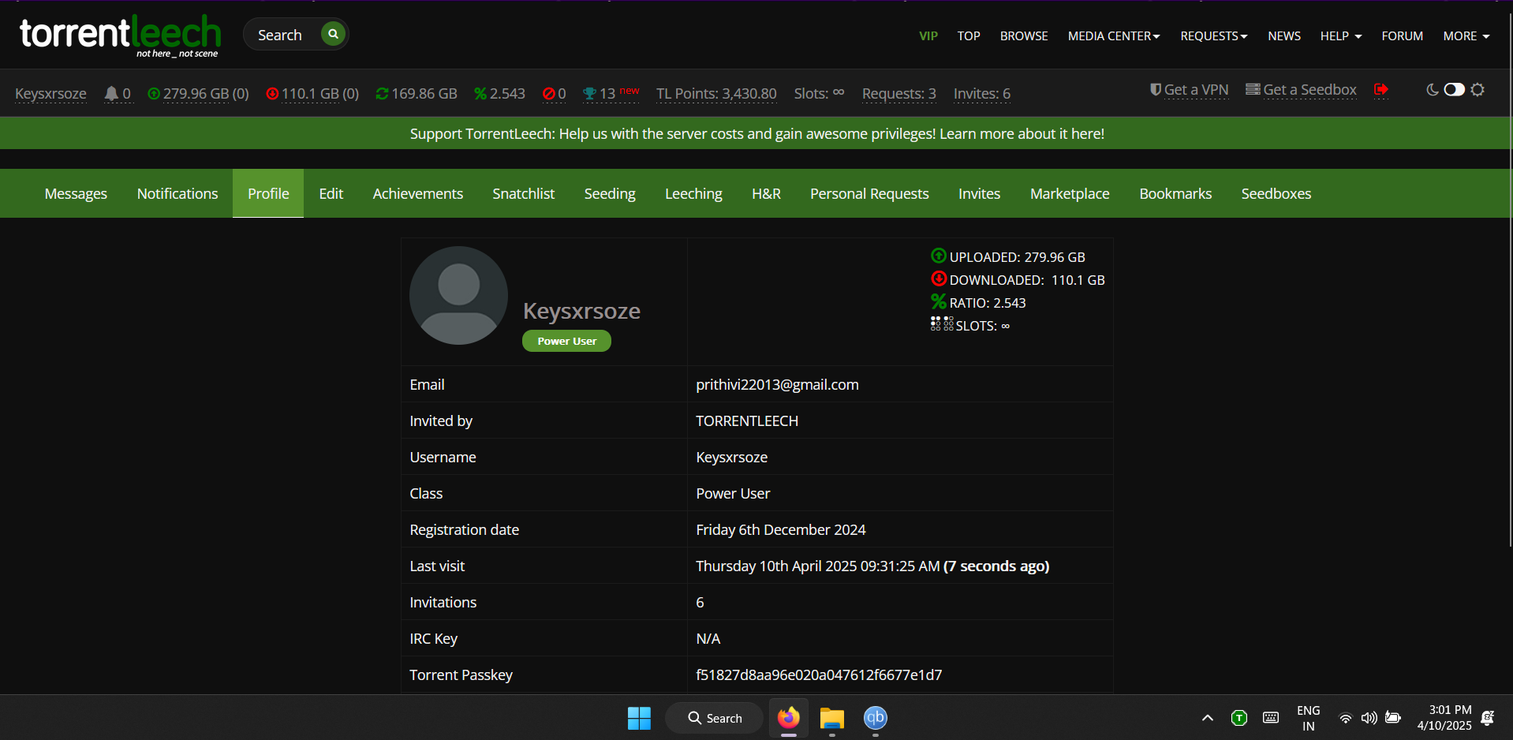
Task: Open the notifications bell icon
Action: click(111, 94)
